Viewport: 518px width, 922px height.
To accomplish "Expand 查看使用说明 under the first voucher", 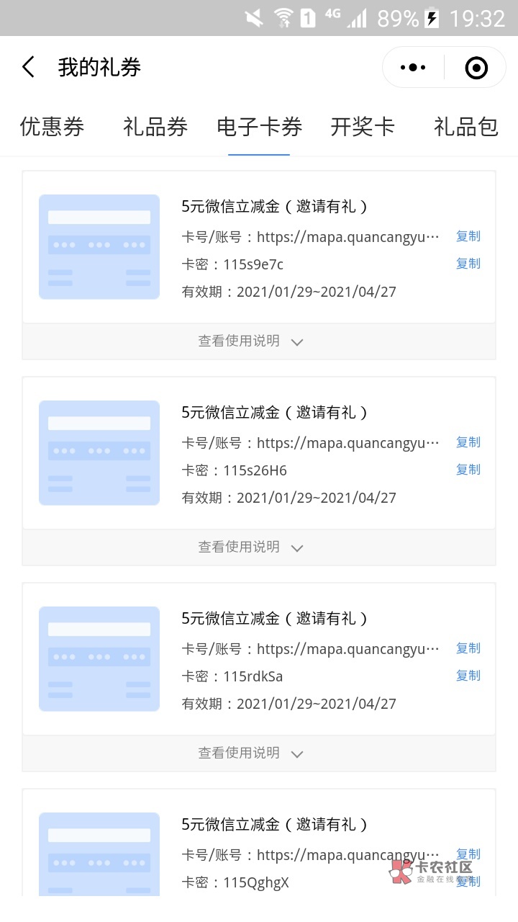I will pyautogui.click(x=251, y=341).
